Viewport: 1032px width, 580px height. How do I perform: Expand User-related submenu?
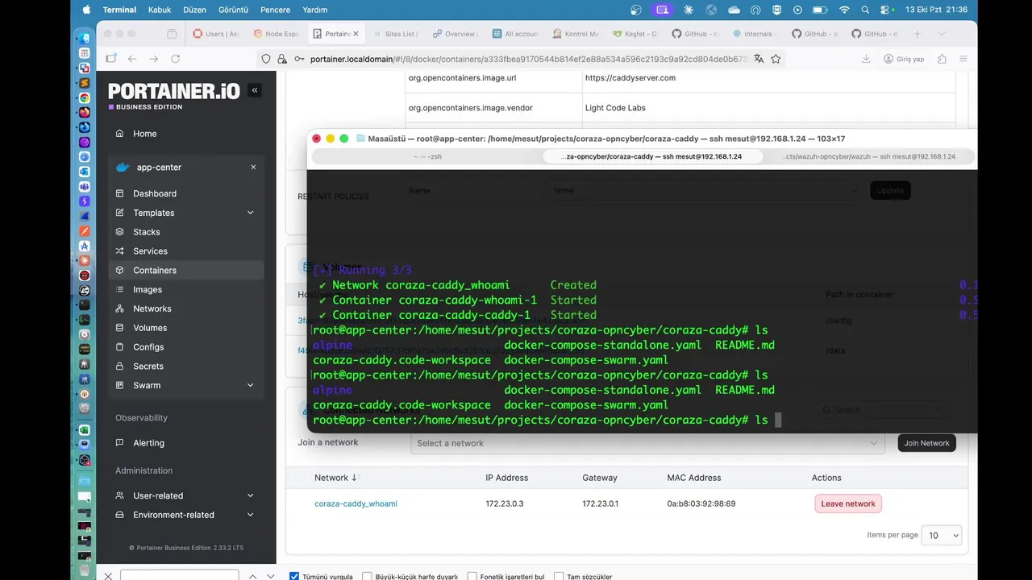point(250,495)
